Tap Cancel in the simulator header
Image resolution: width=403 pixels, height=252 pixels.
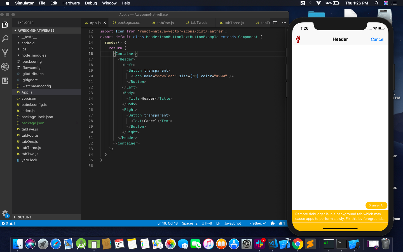coord(378,39)
